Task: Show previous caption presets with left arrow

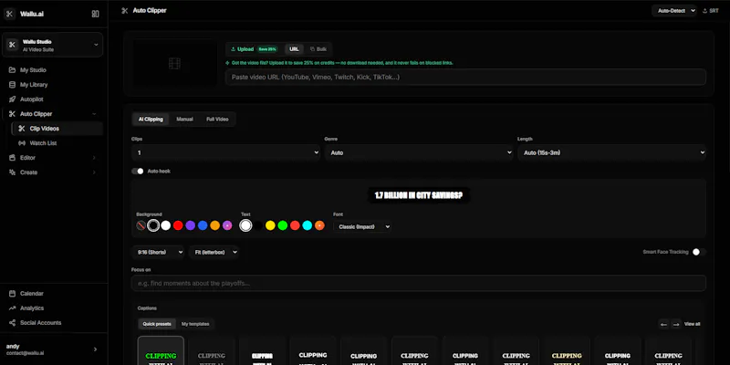Action: pos(664,324)
